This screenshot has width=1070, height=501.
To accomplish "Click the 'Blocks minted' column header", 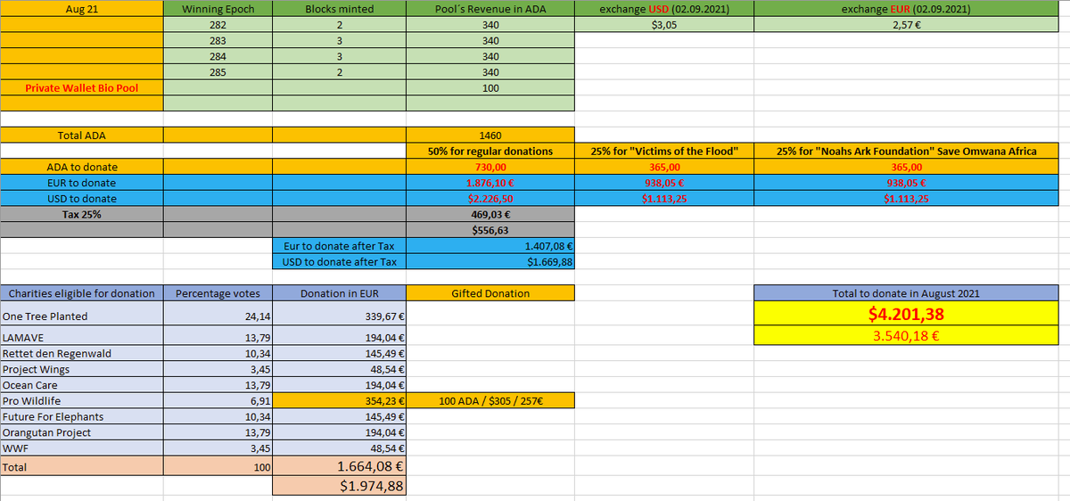I will point(339,9).
